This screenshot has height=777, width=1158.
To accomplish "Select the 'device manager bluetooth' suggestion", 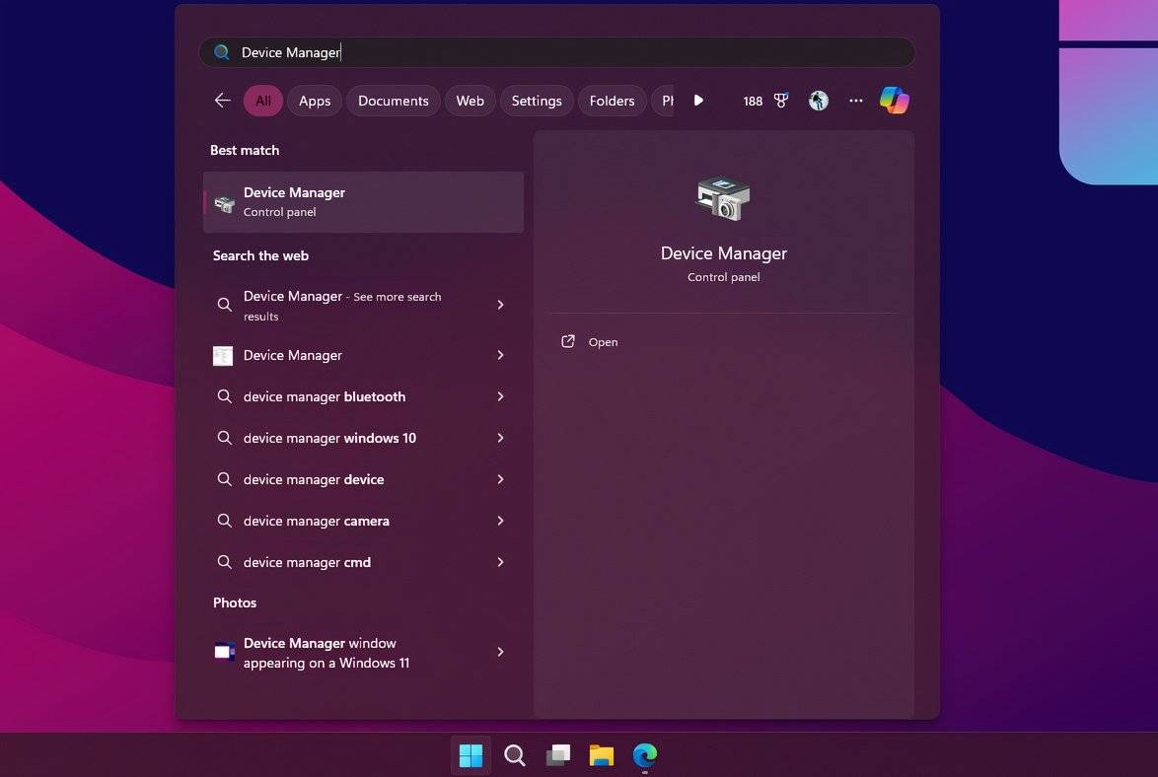I will 363,396.
